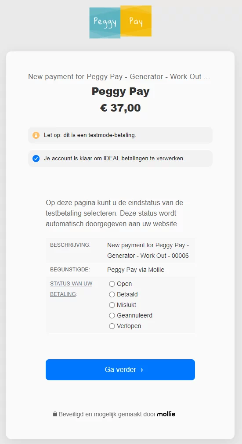Select the Geannuleerd payment status

(x=112, y=315)
